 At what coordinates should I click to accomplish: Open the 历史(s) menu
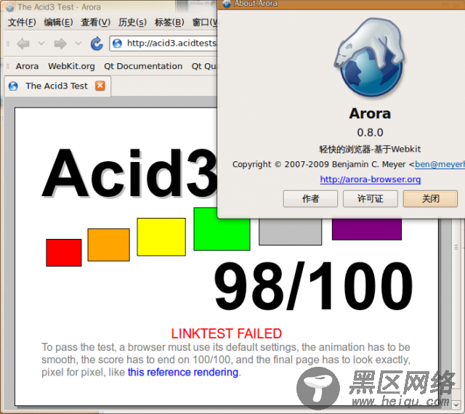132,23
